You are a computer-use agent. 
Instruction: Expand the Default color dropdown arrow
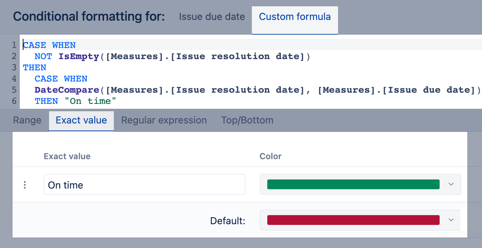click(x=451, y=220)
